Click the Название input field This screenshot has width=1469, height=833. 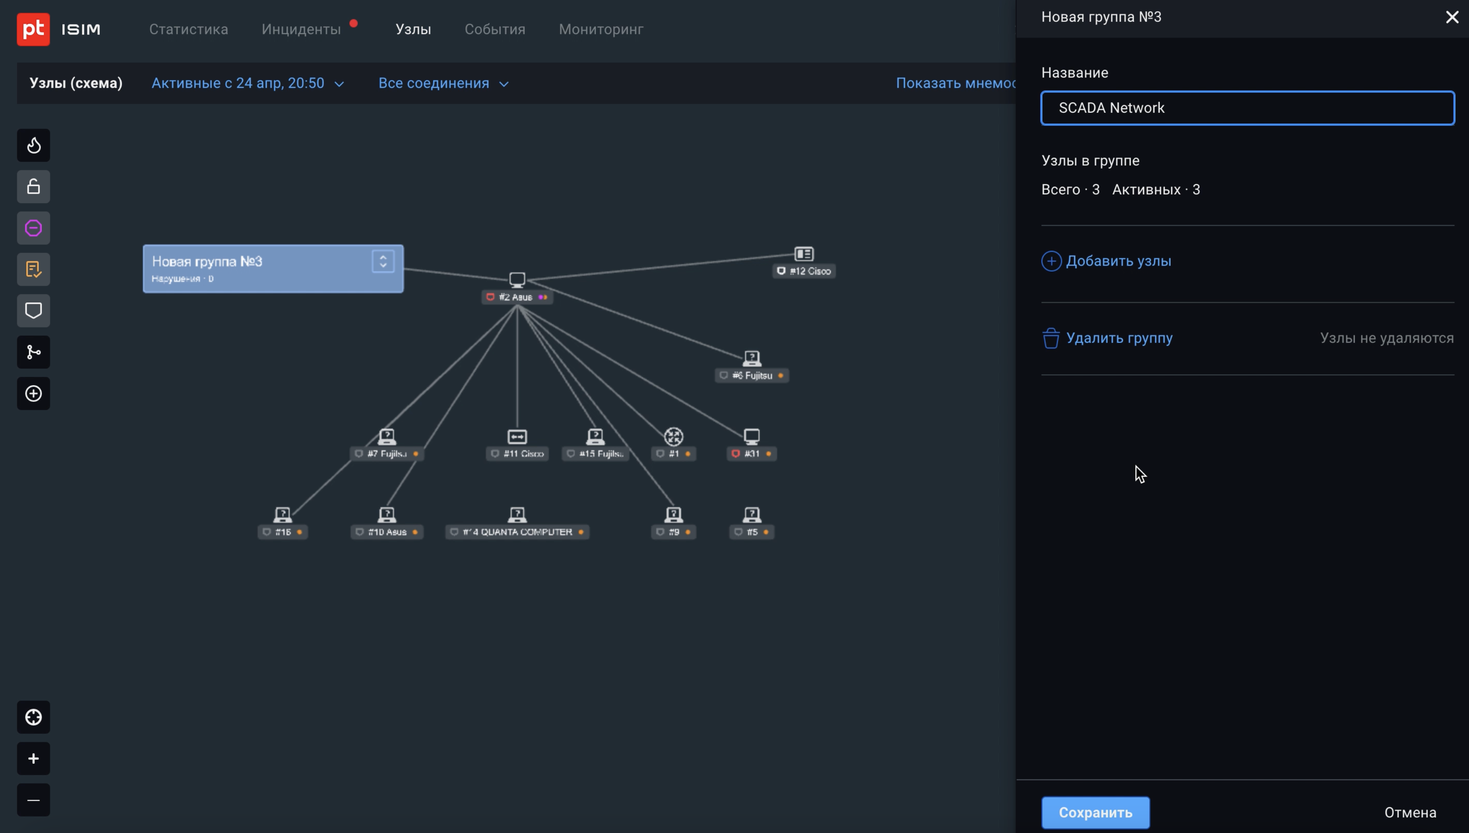[1247, 108]
